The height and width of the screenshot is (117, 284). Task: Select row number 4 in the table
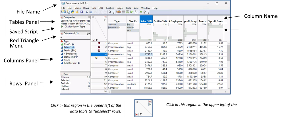[99, 55]
